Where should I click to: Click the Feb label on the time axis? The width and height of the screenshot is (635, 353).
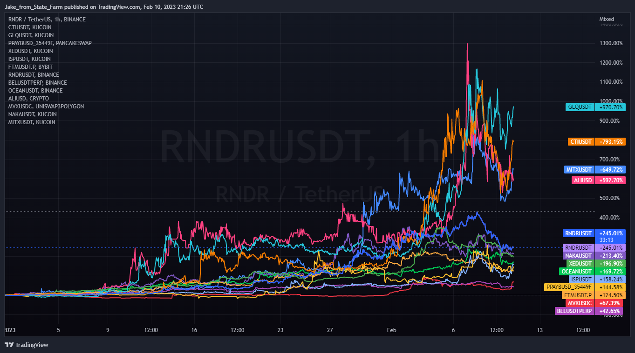[391, 330]
